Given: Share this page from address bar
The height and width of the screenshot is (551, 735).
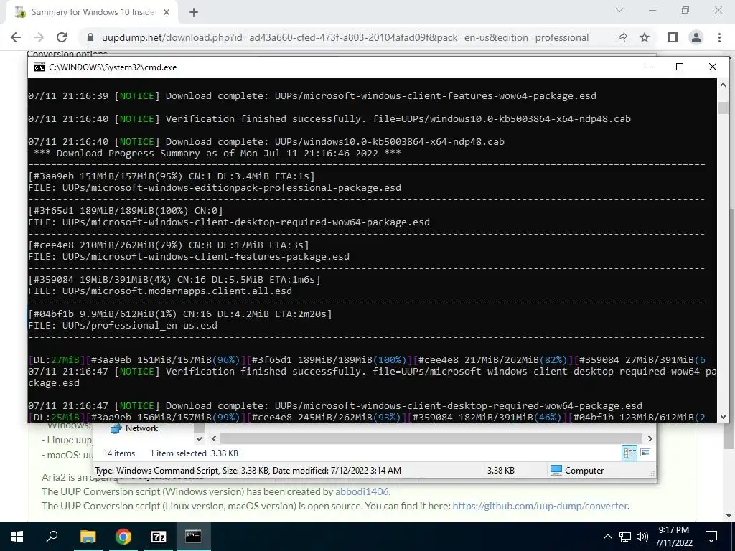Looking at the screenshot, I should [622, 37].
